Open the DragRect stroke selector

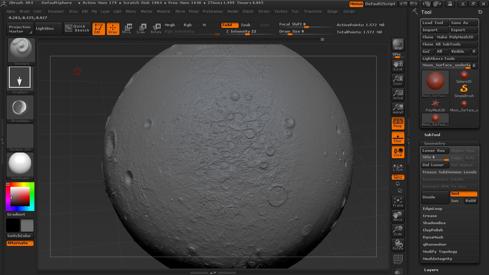pos(20,80)
